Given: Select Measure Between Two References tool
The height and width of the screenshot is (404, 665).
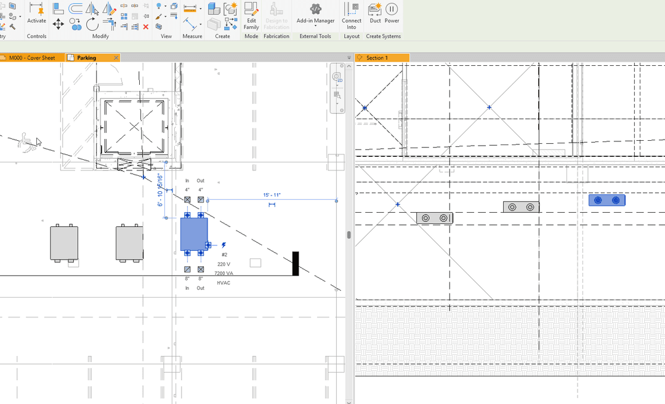Looking at the screenshot, I should click(x=190, y=24).
